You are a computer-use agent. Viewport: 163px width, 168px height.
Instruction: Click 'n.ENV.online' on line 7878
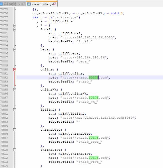tap(61, 21)
